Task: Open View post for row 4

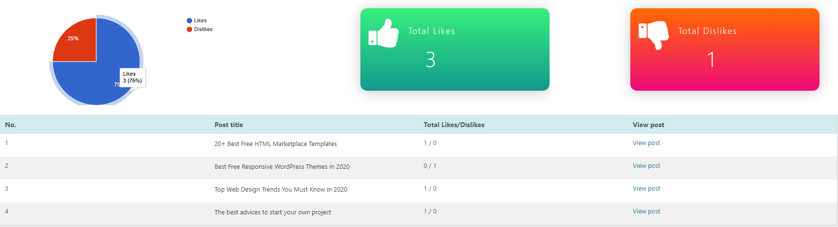Action: [x=646, y=211]
